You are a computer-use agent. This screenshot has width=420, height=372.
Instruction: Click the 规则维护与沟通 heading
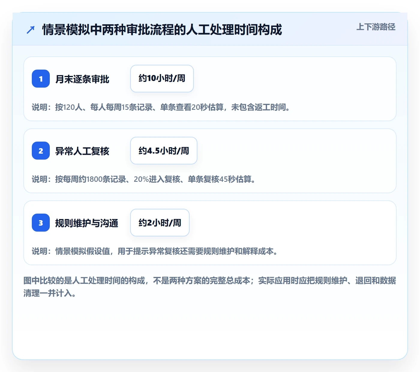87,223
